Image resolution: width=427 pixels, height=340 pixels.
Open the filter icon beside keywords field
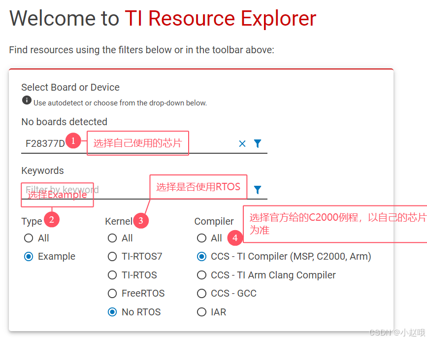(x=258, y=190)
